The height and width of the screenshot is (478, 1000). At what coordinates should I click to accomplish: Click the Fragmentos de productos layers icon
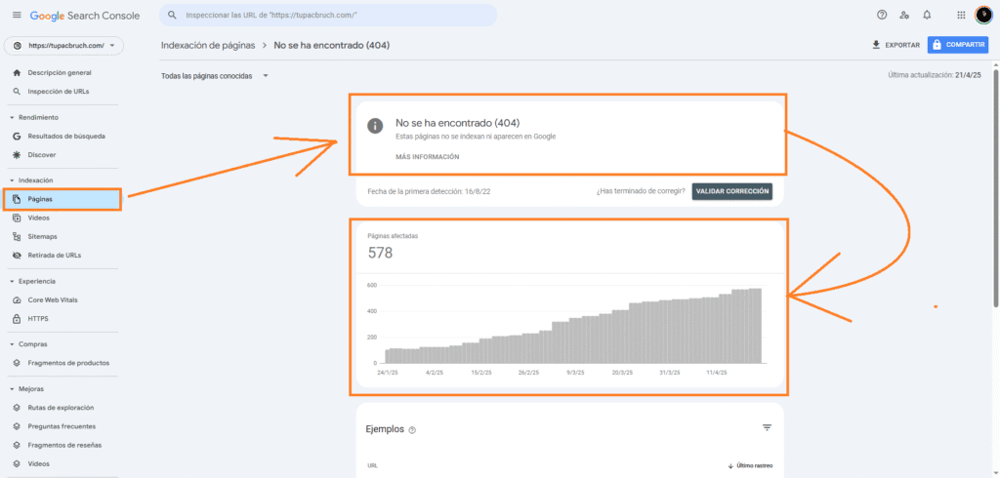point(18,363)
